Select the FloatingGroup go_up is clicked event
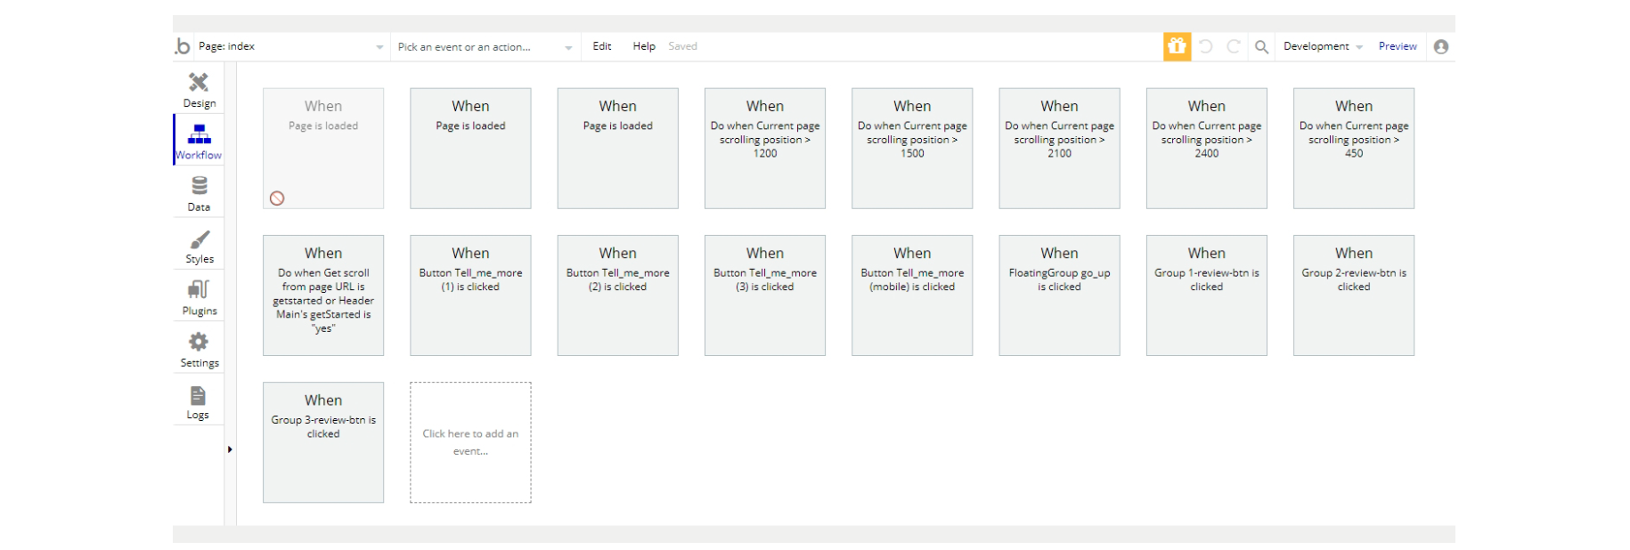 pos(1059,295)
